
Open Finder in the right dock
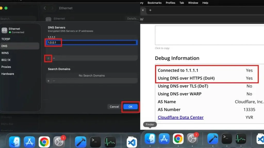click(x=150, y=139)
